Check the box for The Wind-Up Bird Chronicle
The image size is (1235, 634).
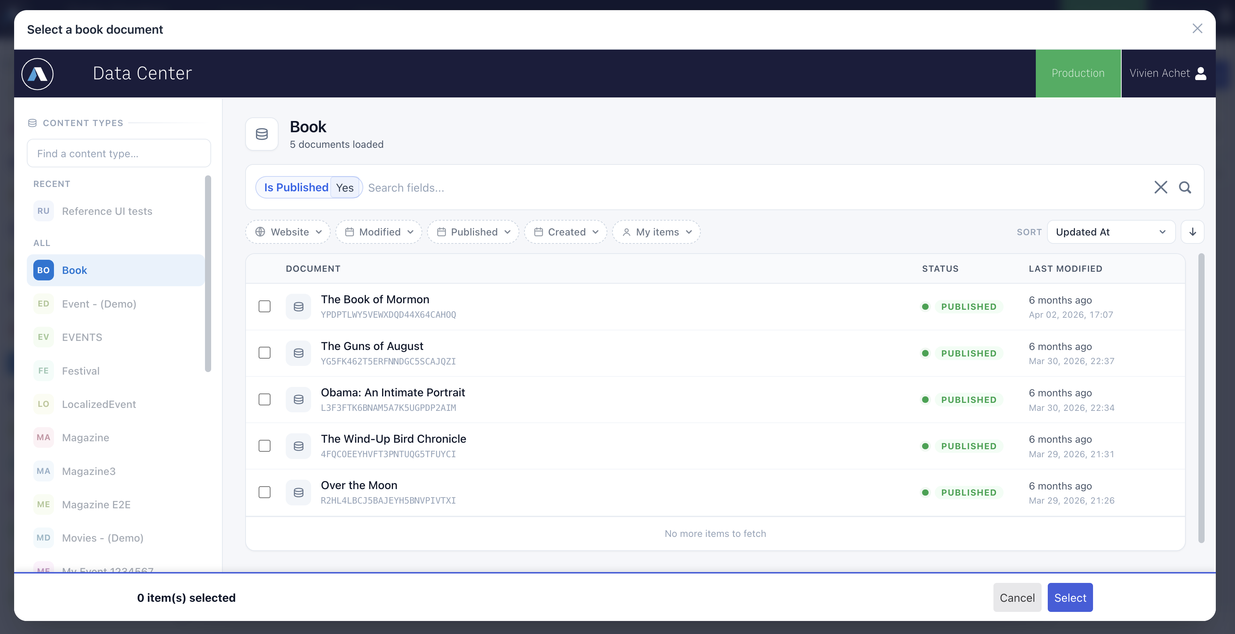coord(265,446)
